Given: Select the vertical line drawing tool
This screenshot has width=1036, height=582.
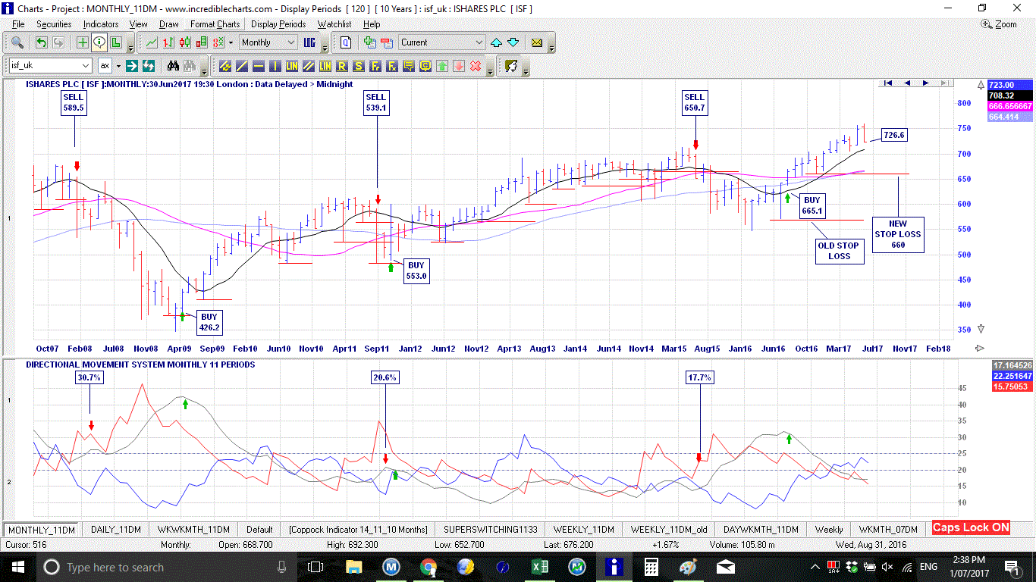Looking at the screenshot, I should pyautogui.click(x=275, y=66).
